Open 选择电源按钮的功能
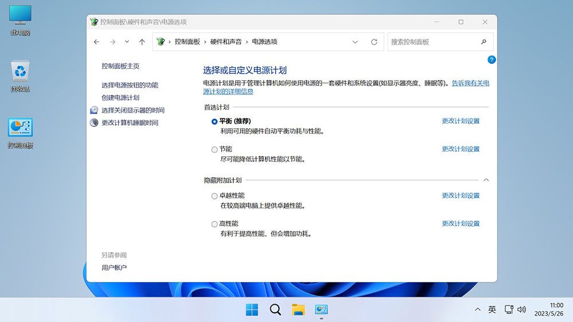The image size is (573, 322). click(x=129, y=85)
